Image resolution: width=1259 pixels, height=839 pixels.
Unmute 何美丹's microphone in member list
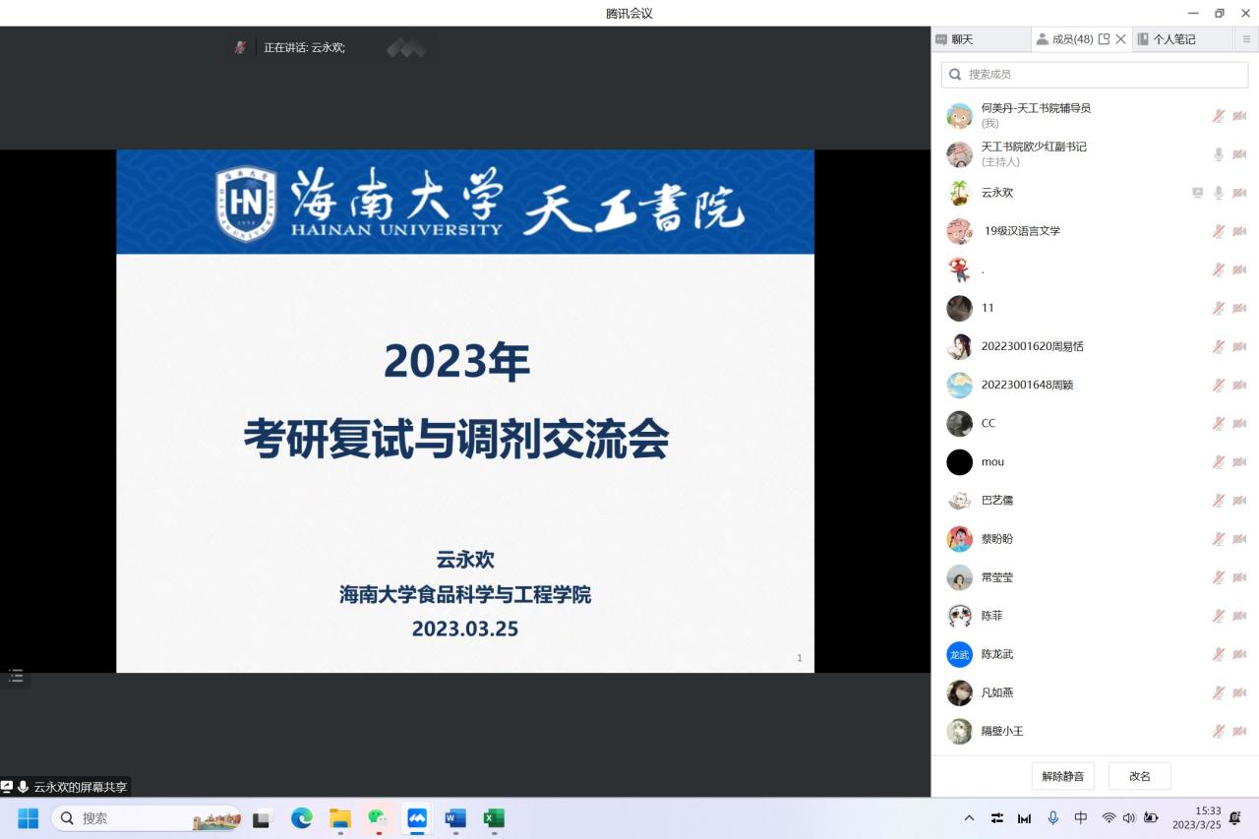(1218, 115)
